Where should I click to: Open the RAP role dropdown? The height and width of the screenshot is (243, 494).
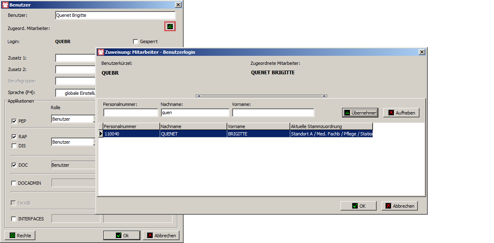coord(73,142)
